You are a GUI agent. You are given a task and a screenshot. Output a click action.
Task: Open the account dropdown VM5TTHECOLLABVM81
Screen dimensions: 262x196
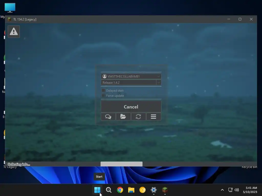(x=131, y=76)
